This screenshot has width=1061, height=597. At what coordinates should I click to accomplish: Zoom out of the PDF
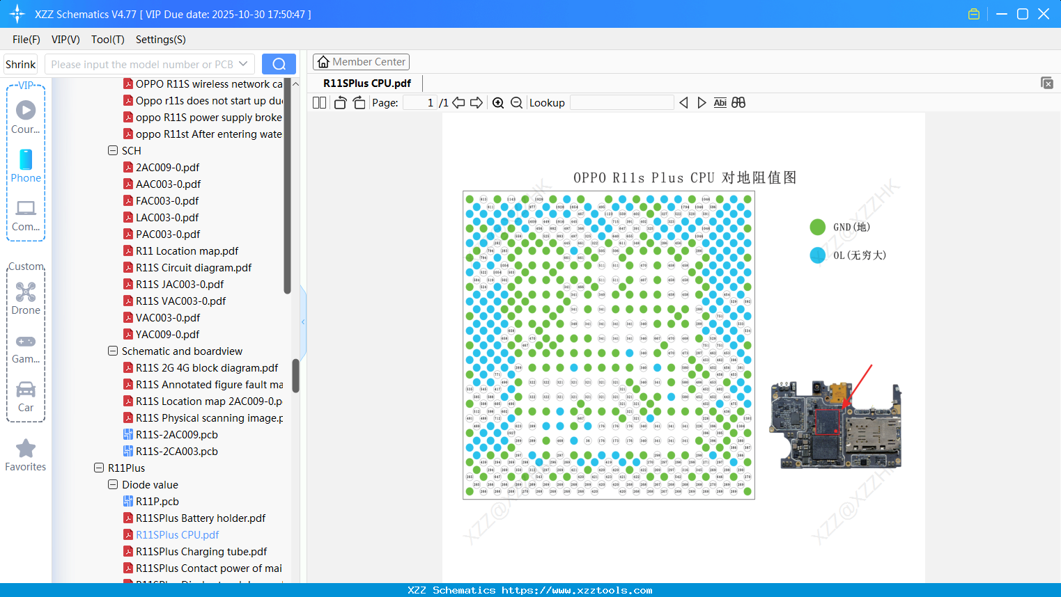516,102
